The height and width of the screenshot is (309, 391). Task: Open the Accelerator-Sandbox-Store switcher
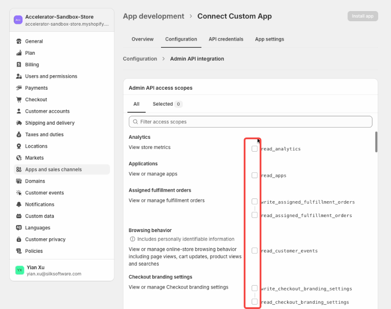pyautogui.click(x=62, y=20)
